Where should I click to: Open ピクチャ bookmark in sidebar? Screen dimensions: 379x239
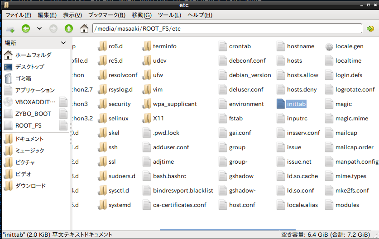click(25, 162)
